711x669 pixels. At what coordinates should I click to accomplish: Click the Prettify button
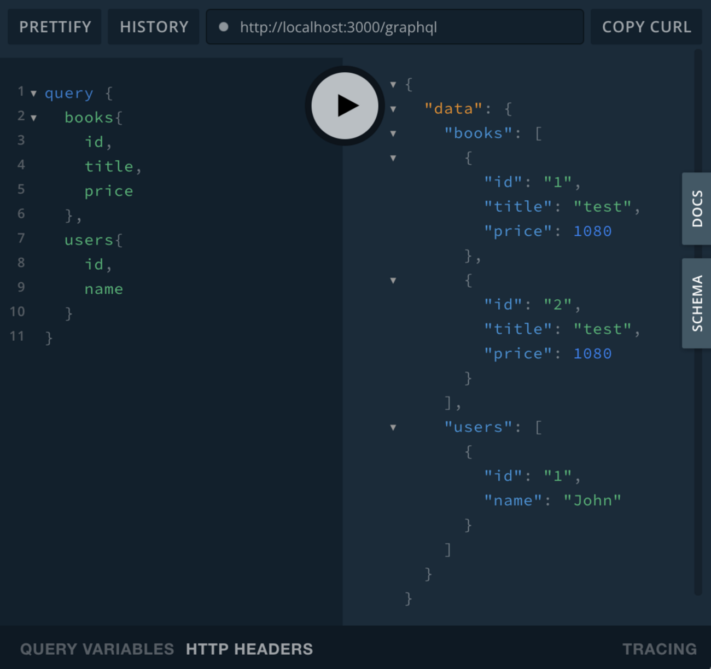pos(55,27)
